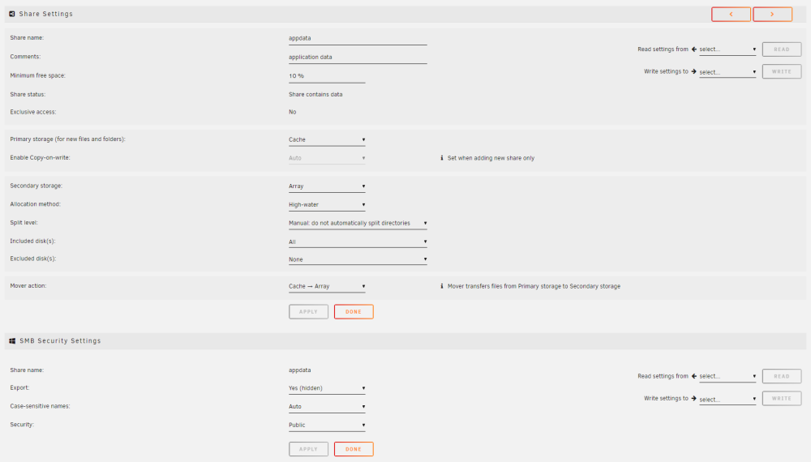Open Security dropdown showing Public
The image size is (811, 462).
[x=327, y=426]
